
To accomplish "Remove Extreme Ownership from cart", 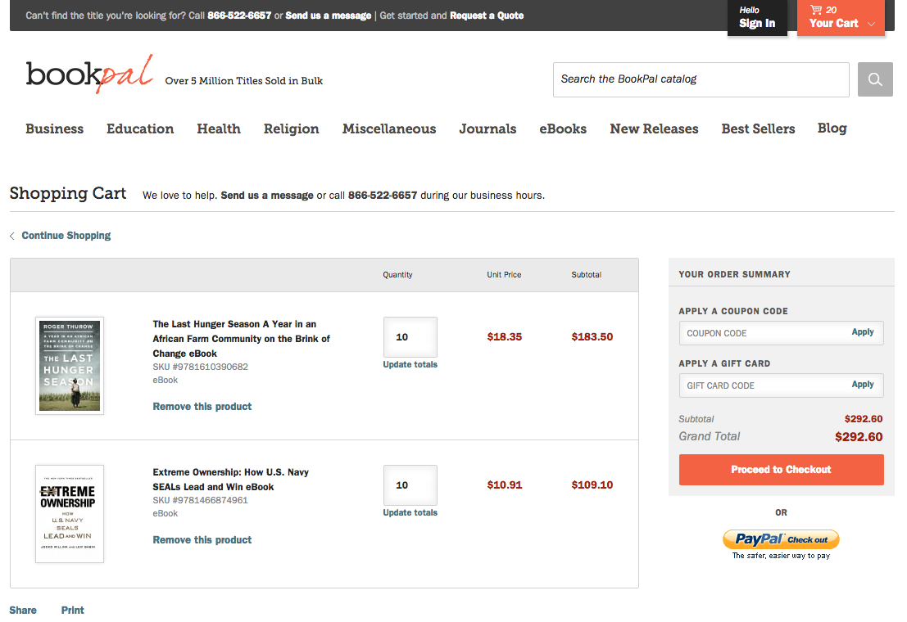I will click(x=202, y=540).
